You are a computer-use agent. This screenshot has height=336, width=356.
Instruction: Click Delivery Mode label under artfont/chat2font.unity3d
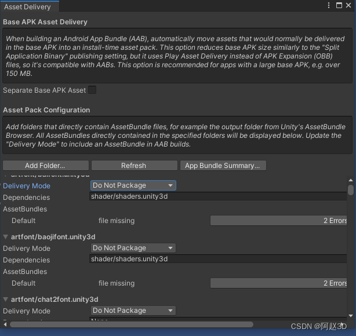pyautogui.click(x=27, y=311)
